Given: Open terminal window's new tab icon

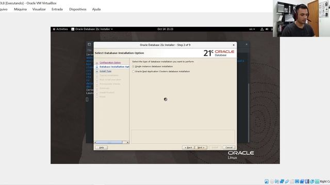Looking at the screenshot, I should coord(89,44).
